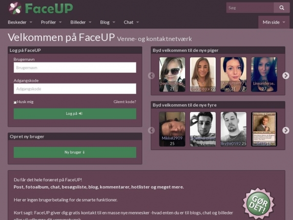This screenshot has height=220, width=293.
Task: Follow the 'Glemt kode?' link
Action: coord(125,102)
